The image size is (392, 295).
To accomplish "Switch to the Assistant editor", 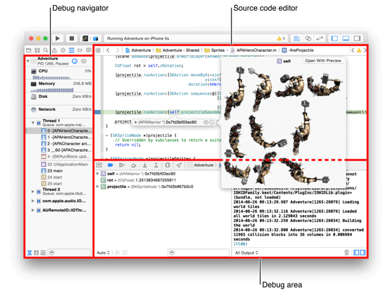I will point(308,38).
